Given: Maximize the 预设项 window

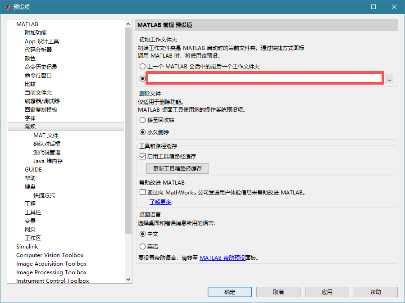Looking at the screenshot, I should [373, 7].
